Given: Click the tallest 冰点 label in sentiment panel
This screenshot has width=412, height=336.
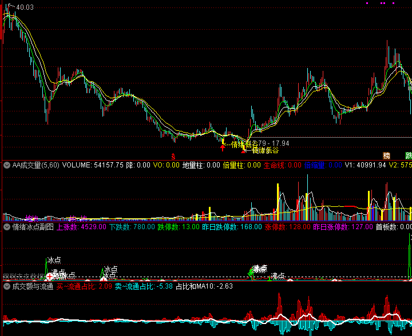Looking at the screenshot, I should tap(54, 260).
